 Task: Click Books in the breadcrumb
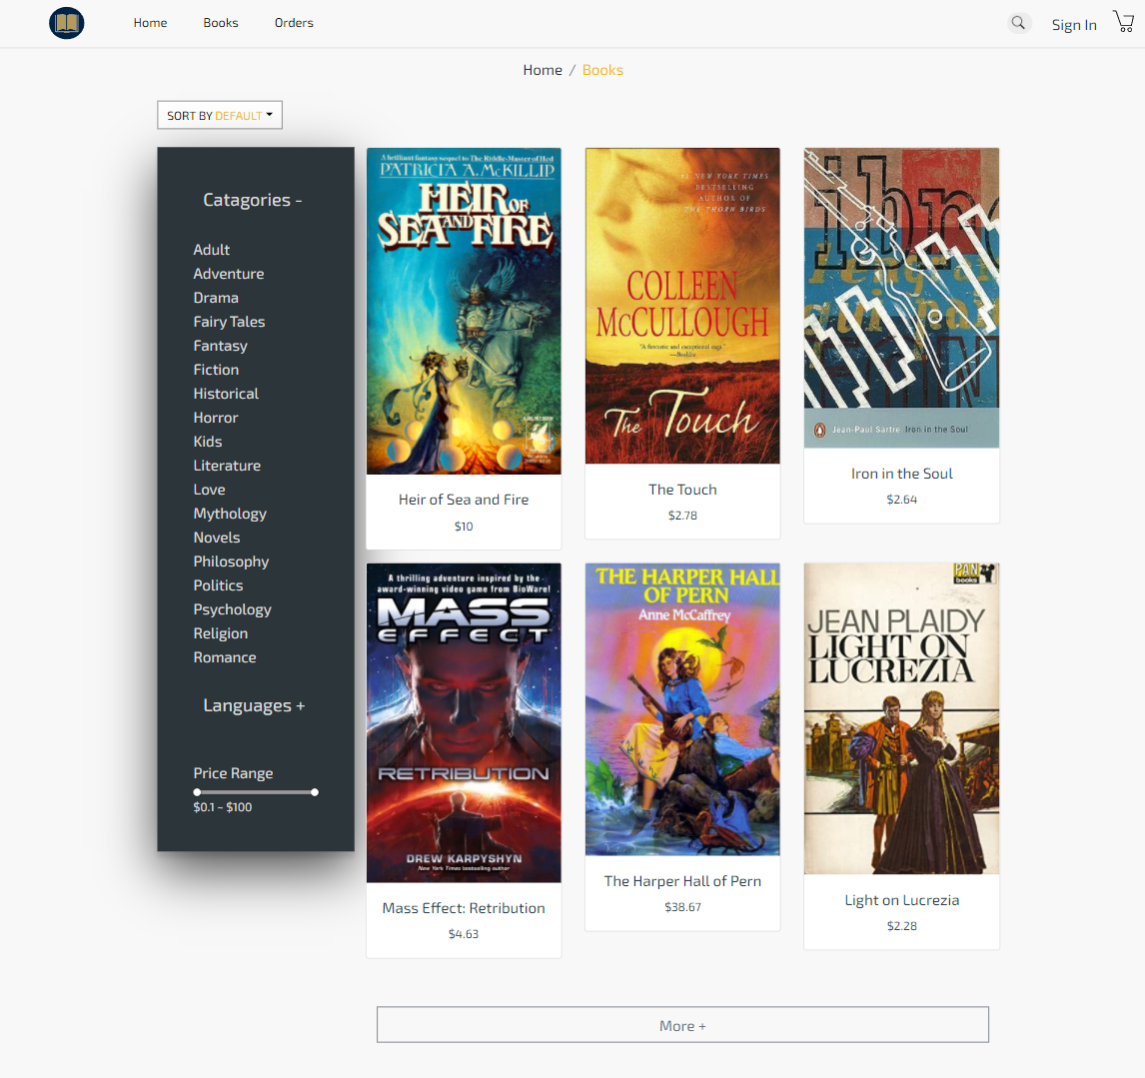[602, 70]
